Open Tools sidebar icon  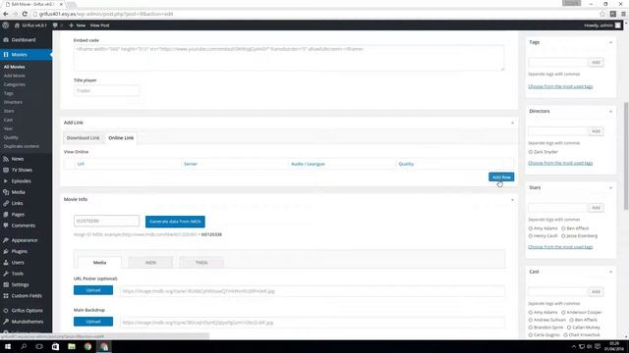[x=6, y=274]
